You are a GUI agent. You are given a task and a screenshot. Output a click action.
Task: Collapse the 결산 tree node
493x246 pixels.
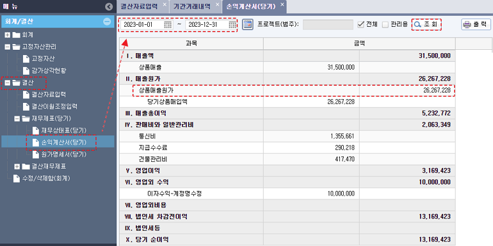pos(8,83)
